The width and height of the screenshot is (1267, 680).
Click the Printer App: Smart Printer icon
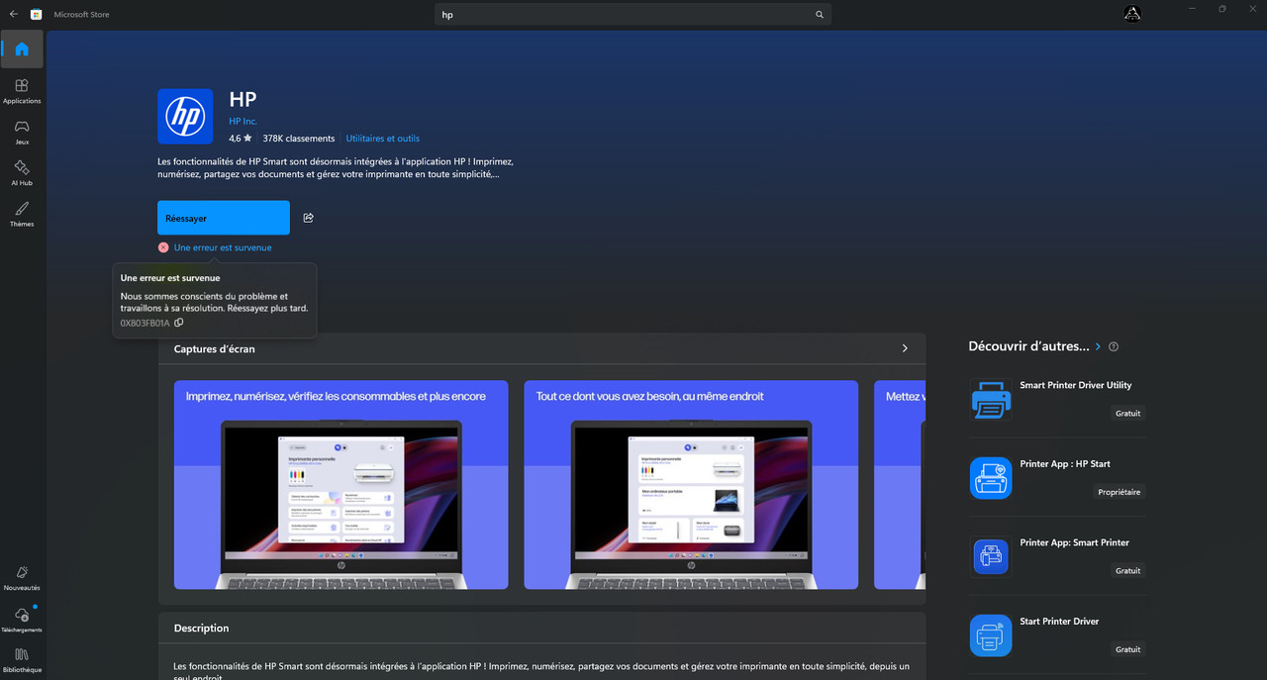(x=991, y=557)
